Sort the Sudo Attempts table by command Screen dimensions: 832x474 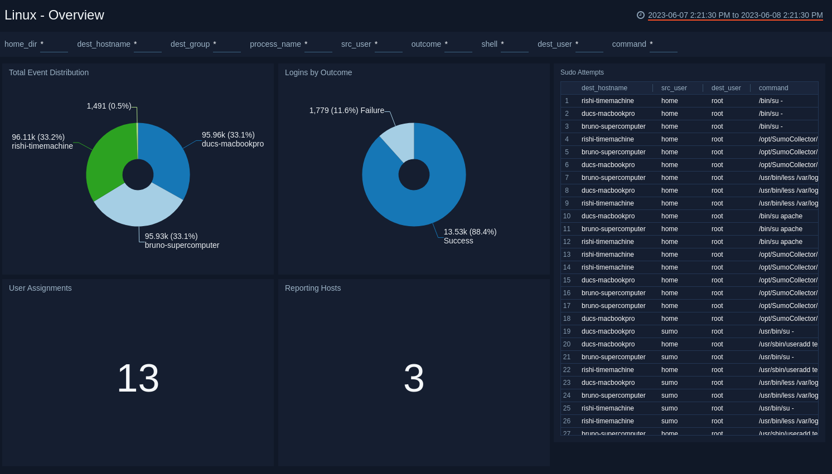(773, 88)
